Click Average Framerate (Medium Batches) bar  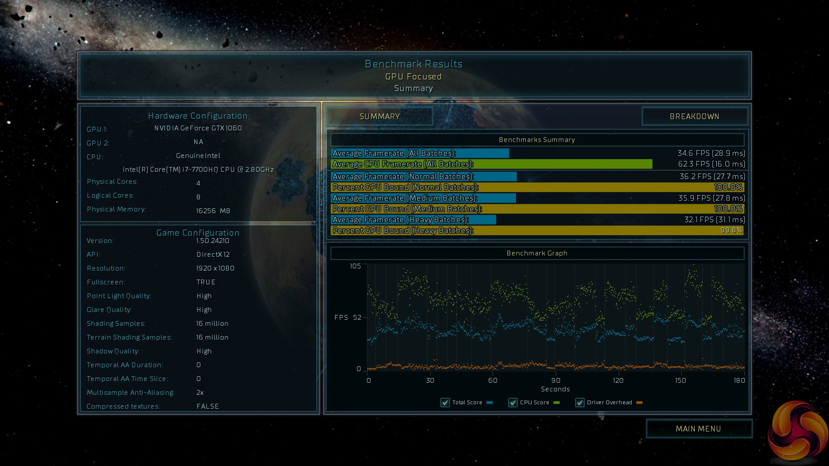(x=423, y=198)
